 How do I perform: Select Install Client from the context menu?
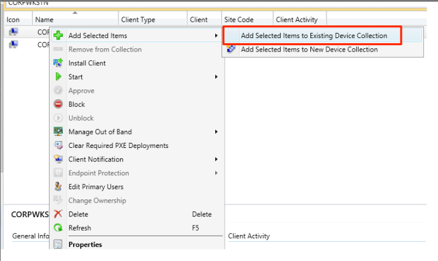click(x=136, y=63)
